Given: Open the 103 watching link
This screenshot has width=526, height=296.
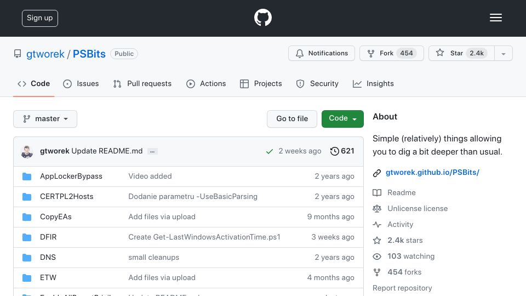Looking at the screenshot, I should pos(411,257).
